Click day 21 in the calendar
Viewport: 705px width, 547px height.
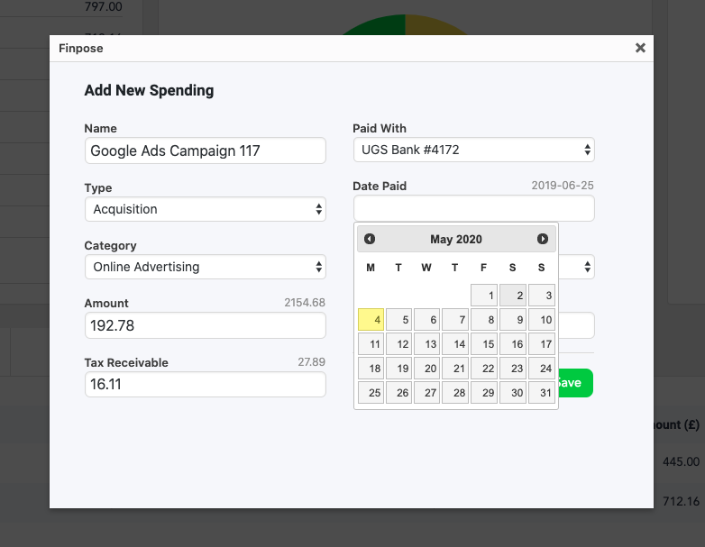point(455,368)
